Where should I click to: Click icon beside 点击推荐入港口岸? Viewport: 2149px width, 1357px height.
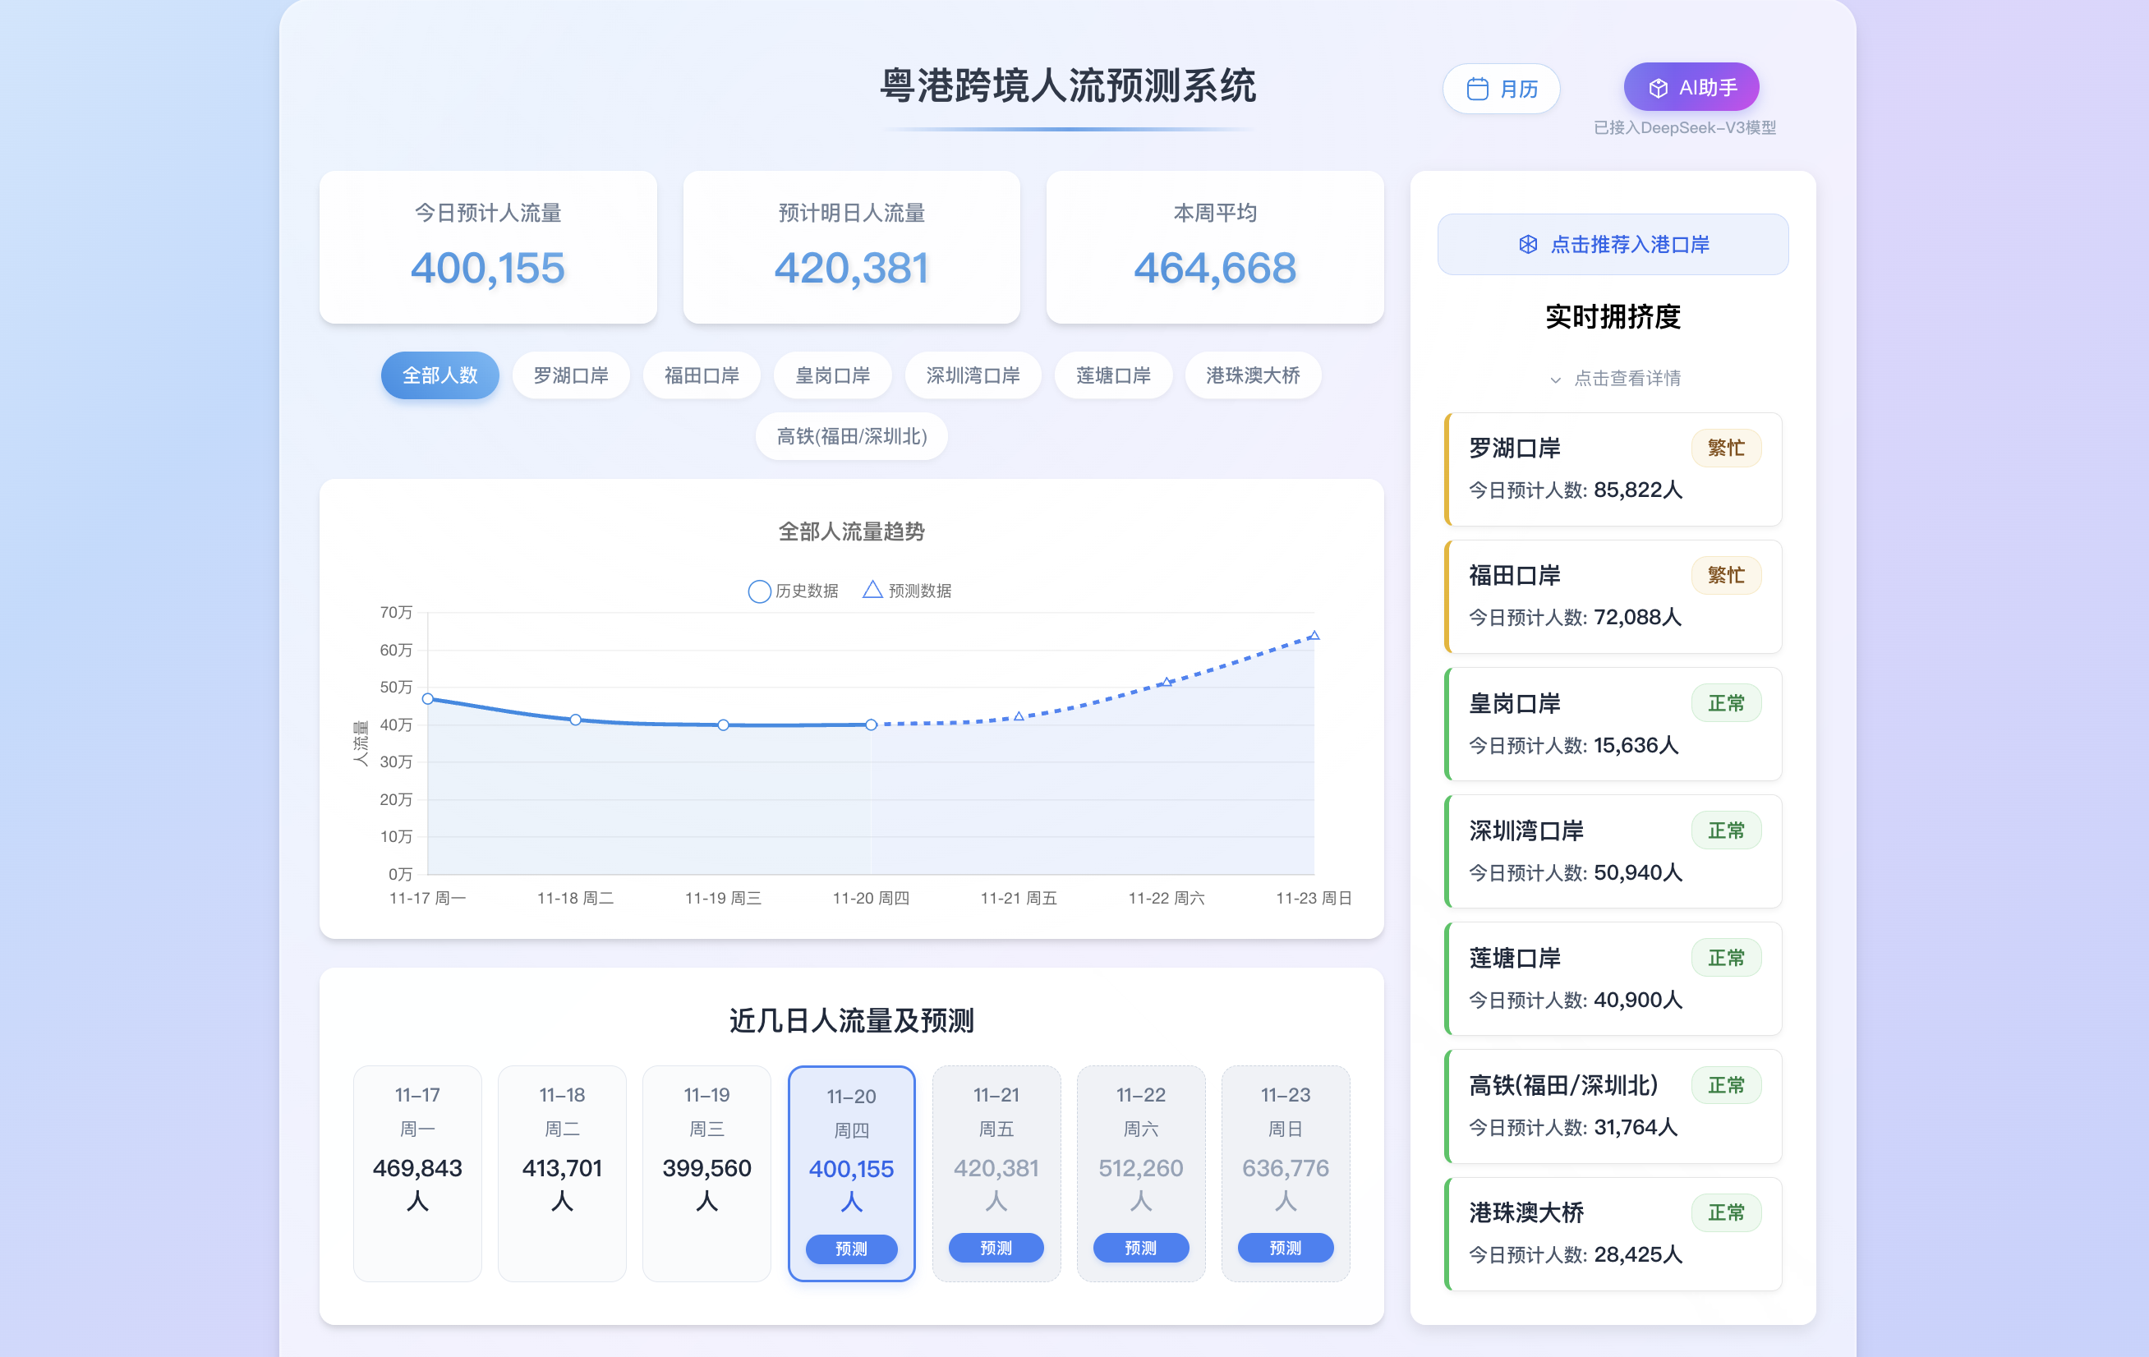click(x=1528, y=245)
